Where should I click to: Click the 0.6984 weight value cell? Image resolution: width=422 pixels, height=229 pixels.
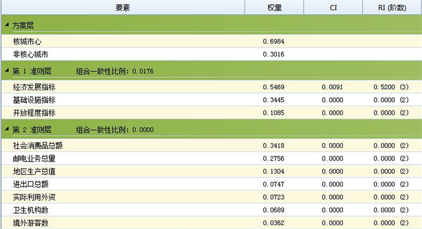(x=274, y=41)
